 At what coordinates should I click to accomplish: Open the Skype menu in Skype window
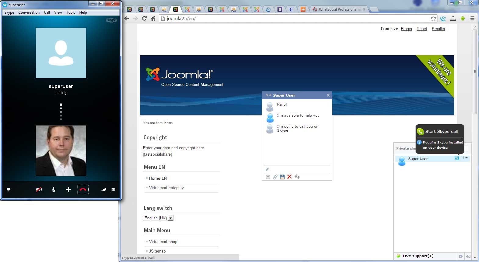coord(9,12)
